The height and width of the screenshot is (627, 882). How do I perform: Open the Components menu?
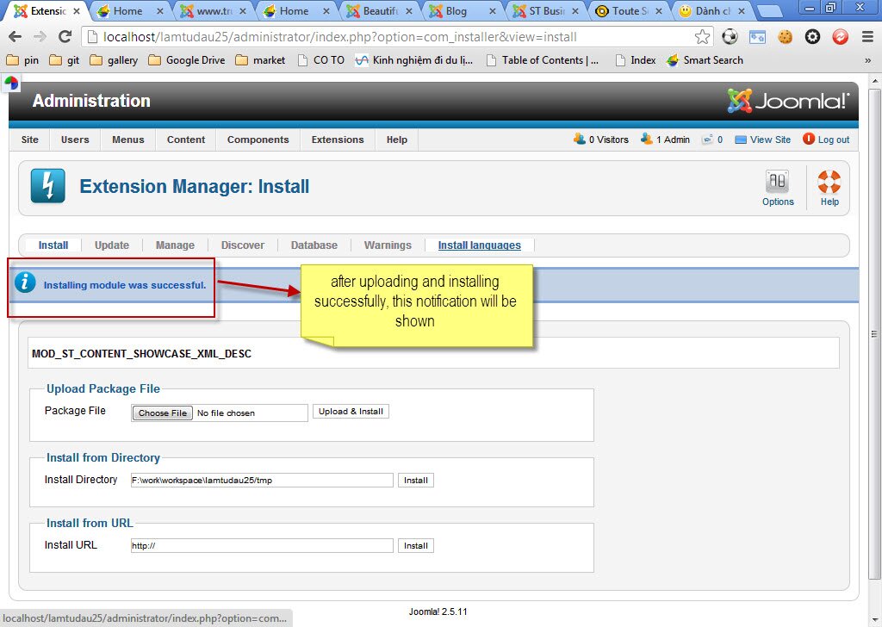[258, 140]
